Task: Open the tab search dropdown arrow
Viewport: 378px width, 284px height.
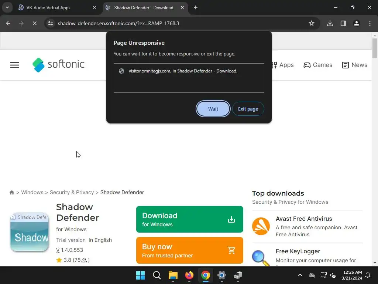Action: pyautogui.click(x=7, y=7)
